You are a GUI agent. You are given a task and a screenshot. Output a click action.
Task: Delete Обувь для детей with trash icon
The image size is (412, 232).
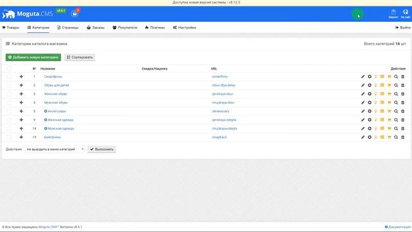(402, 85)
